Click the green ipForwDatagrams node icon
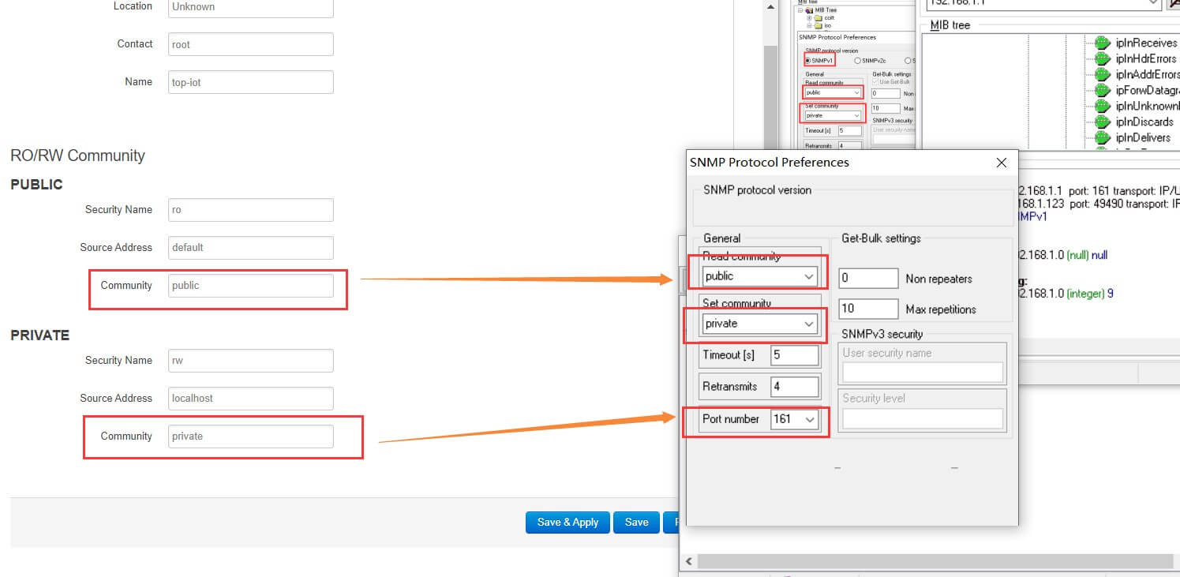 [1102, 90]
